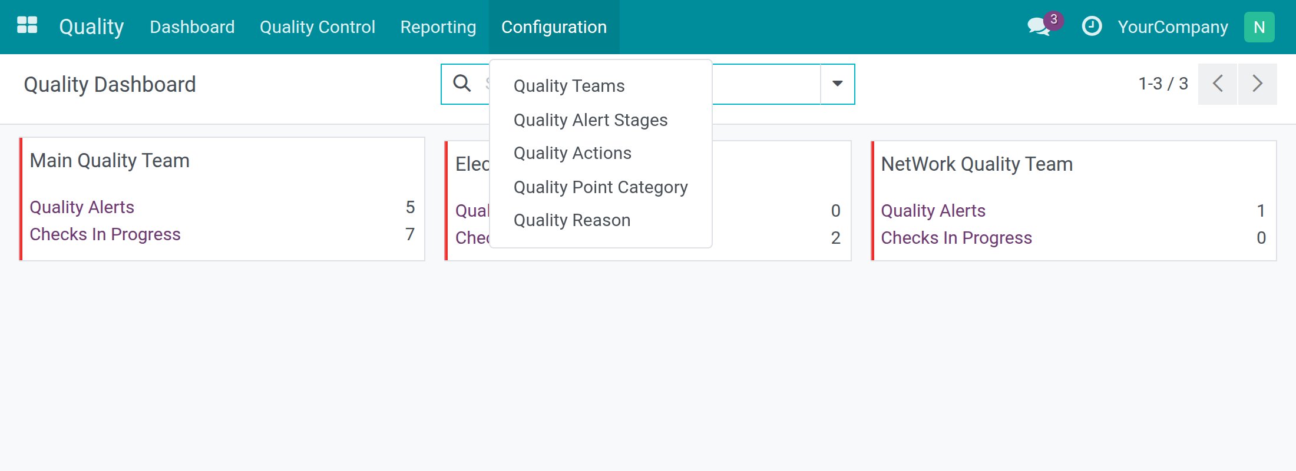The height and width of the screenshot is (471, 1296).
Task: Click the Quality app title
Action: pos(91,27)
